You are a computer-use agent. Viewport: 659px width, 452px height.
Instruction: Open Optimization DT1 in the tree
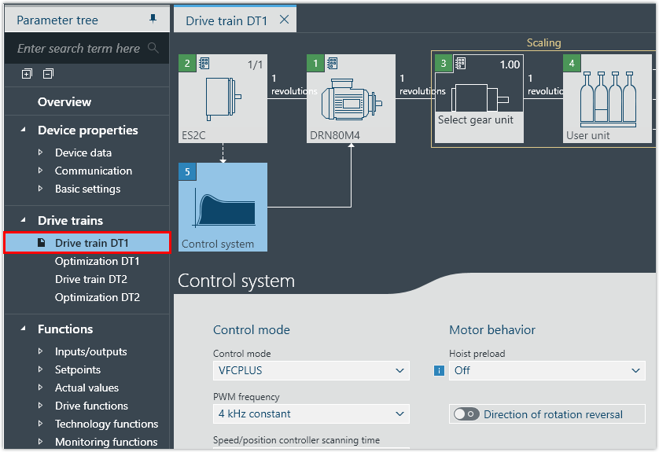(97, 261)
